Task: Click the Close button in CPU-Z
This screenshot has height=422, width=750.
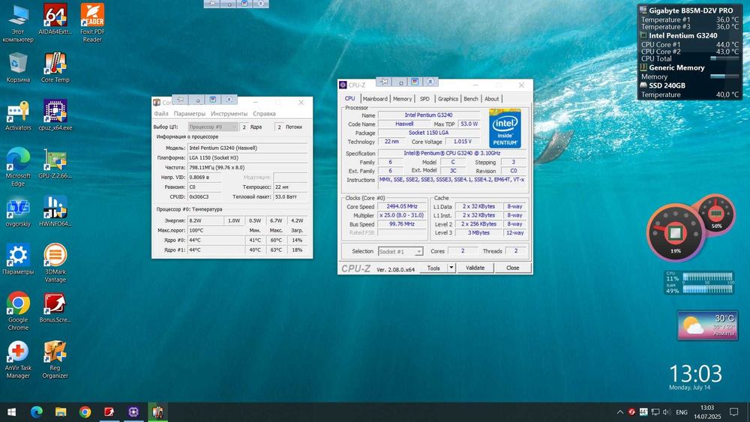Action: click(x=512, y=268)
